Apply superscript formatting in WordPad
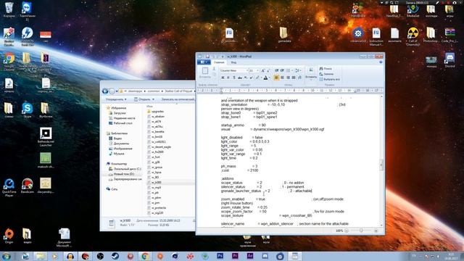Image resolution: width=464 pixels, height=261 pixels. pyautogui.click(x=252, y=78)
